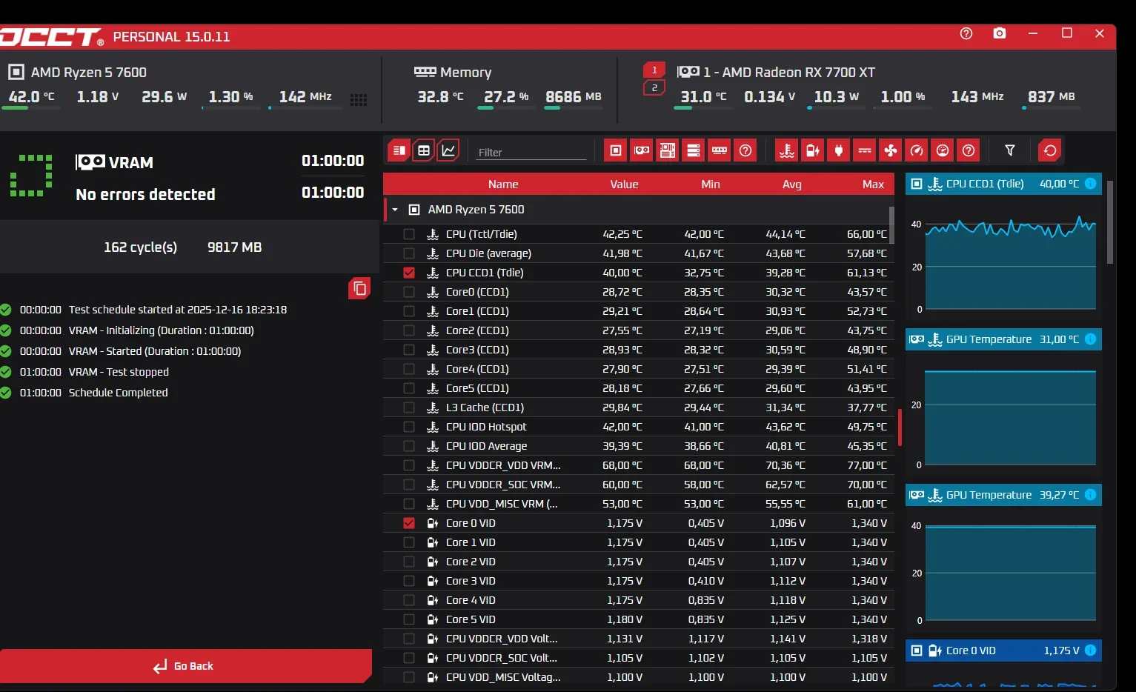Tick the Core3 (CCD1) checkbox

(x=409, y=350)
